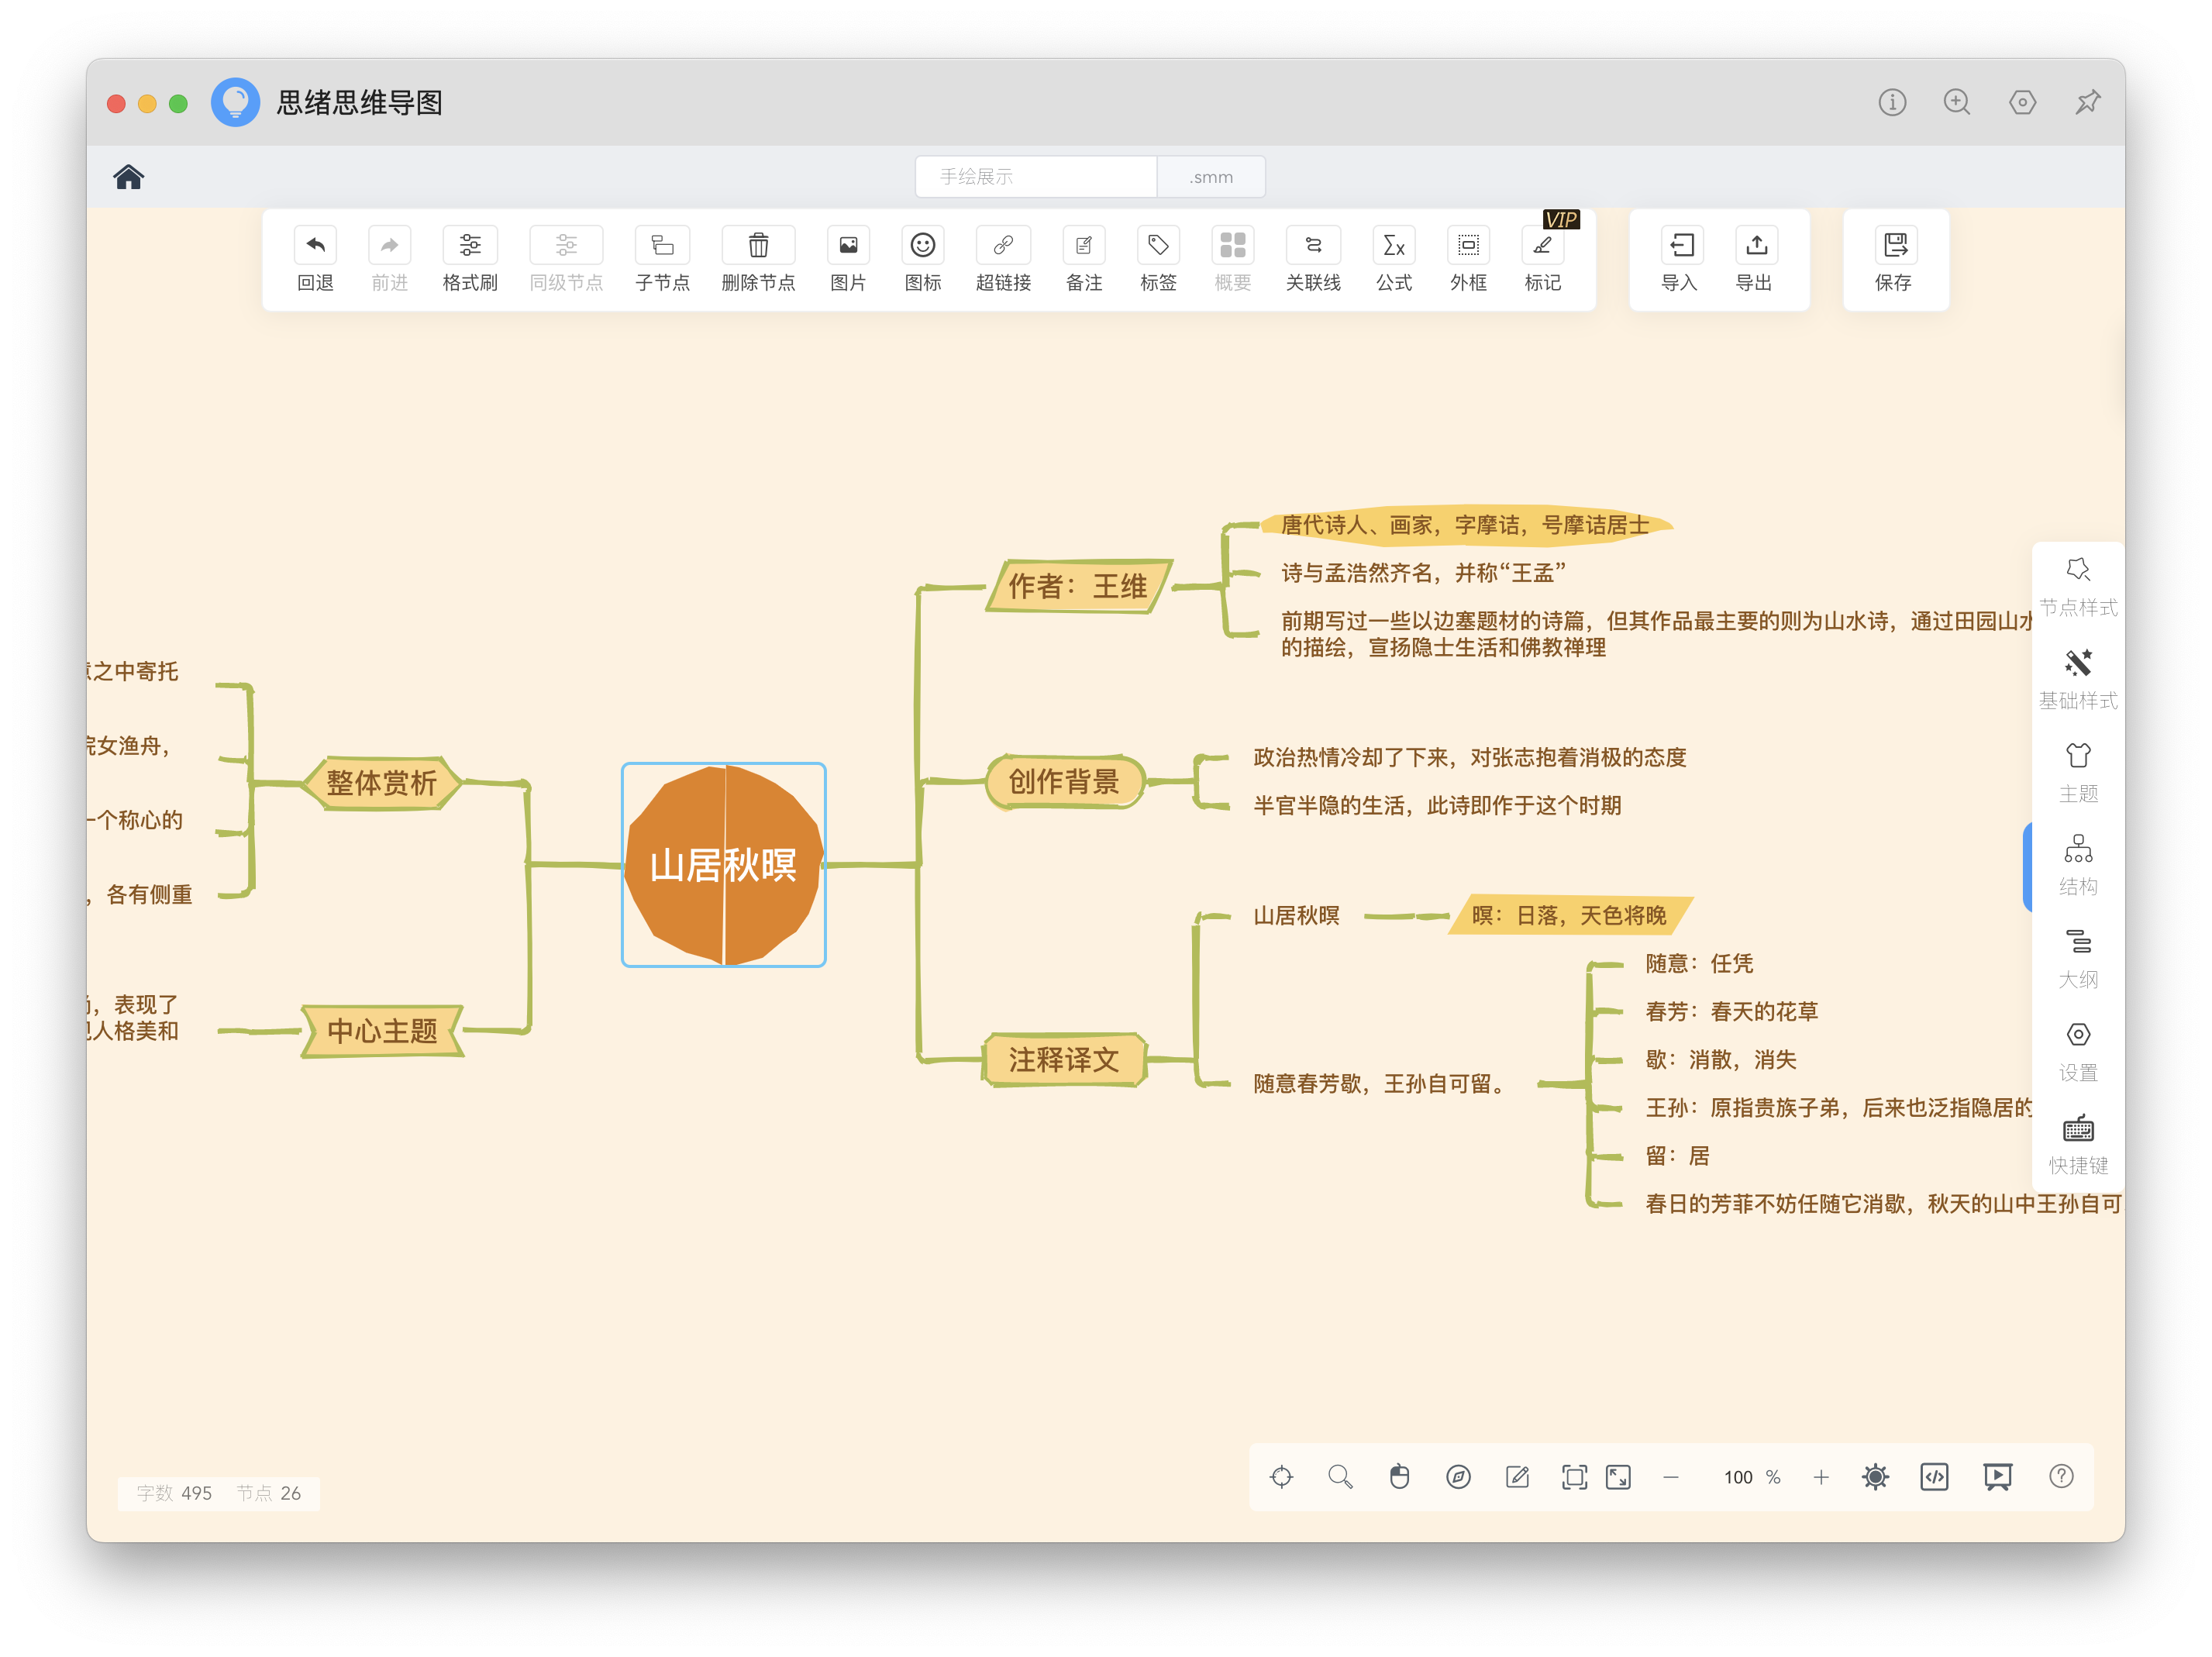The height and width of the screenshot is (1657, 2212).
Task: Start presentation demo mode icon
Action: point(1997,1477)
